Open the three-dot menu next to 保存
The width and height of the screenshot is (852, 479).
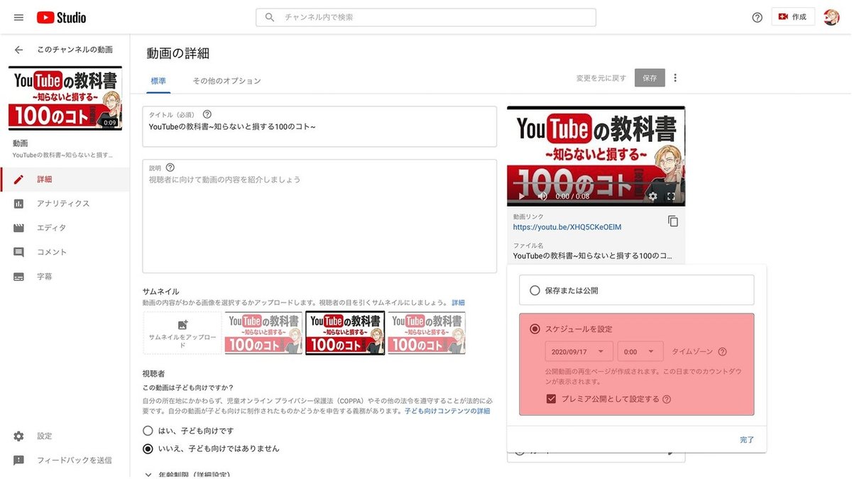click(x=675, y=77)
